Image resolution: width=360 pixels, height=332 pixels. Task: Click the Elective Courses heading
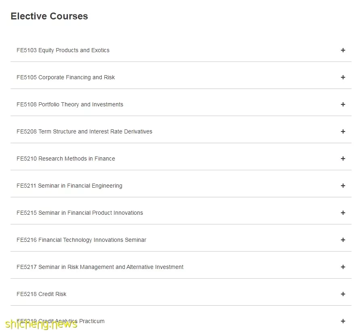coord(49,16)
